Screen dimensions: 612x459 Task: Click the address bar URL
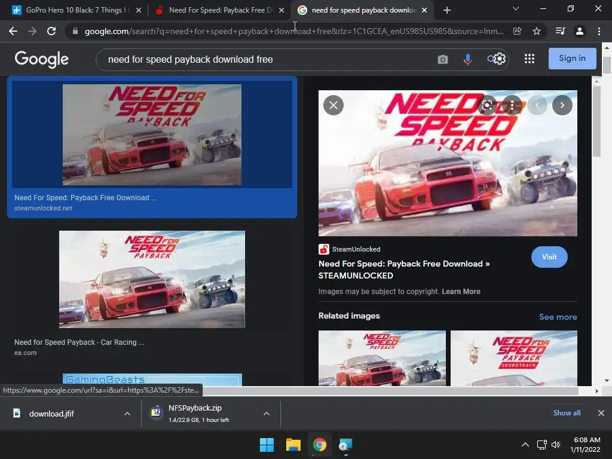[293, 31]
